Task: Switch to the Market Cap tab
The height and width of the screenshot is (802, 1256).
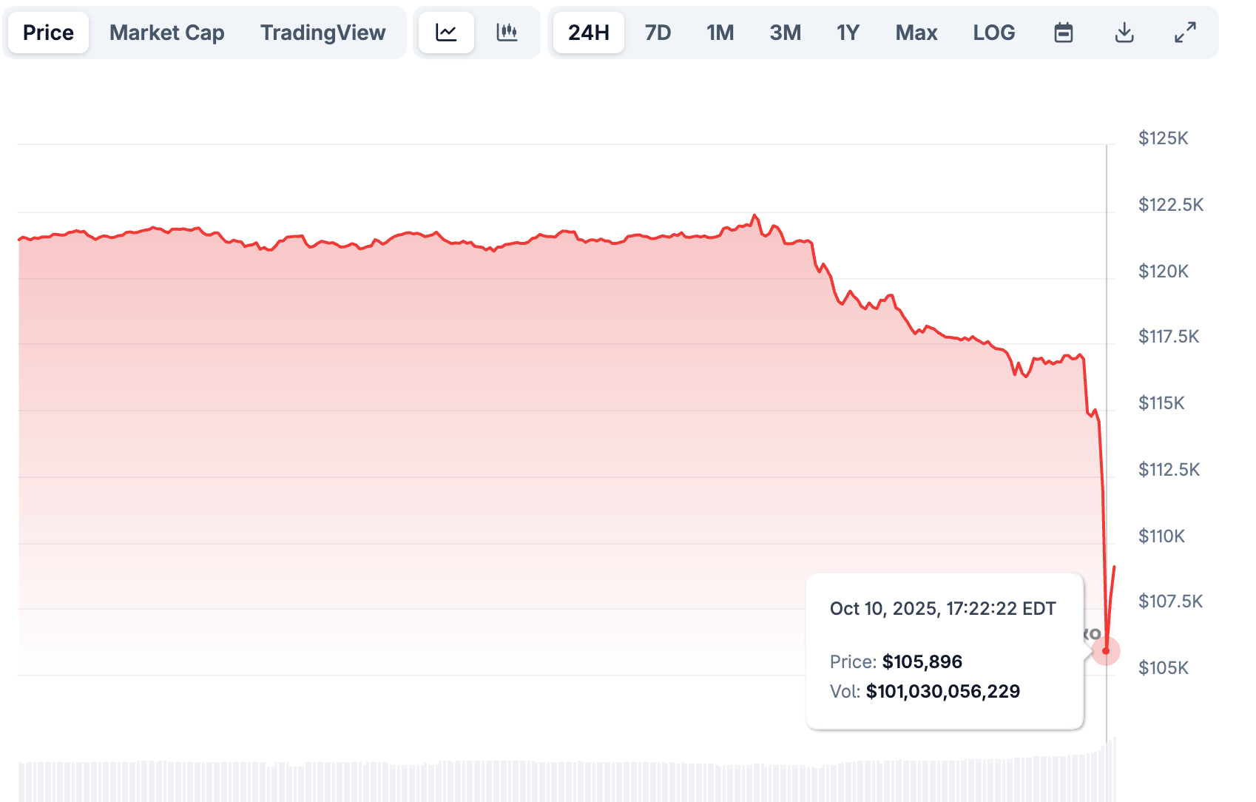Action: [x=166, y=32]
